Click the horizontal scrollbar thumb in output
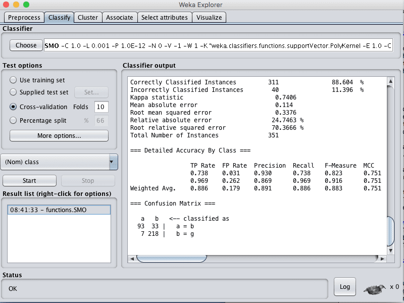 pyautogui.click(x=172, y=259)
